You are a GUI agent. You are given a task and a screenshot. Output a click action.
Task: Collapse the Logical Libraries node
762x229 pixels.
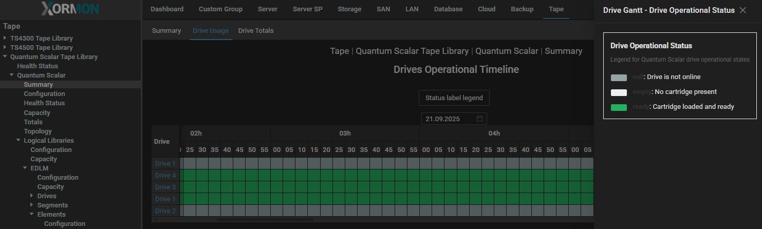[x=18, y=140]
